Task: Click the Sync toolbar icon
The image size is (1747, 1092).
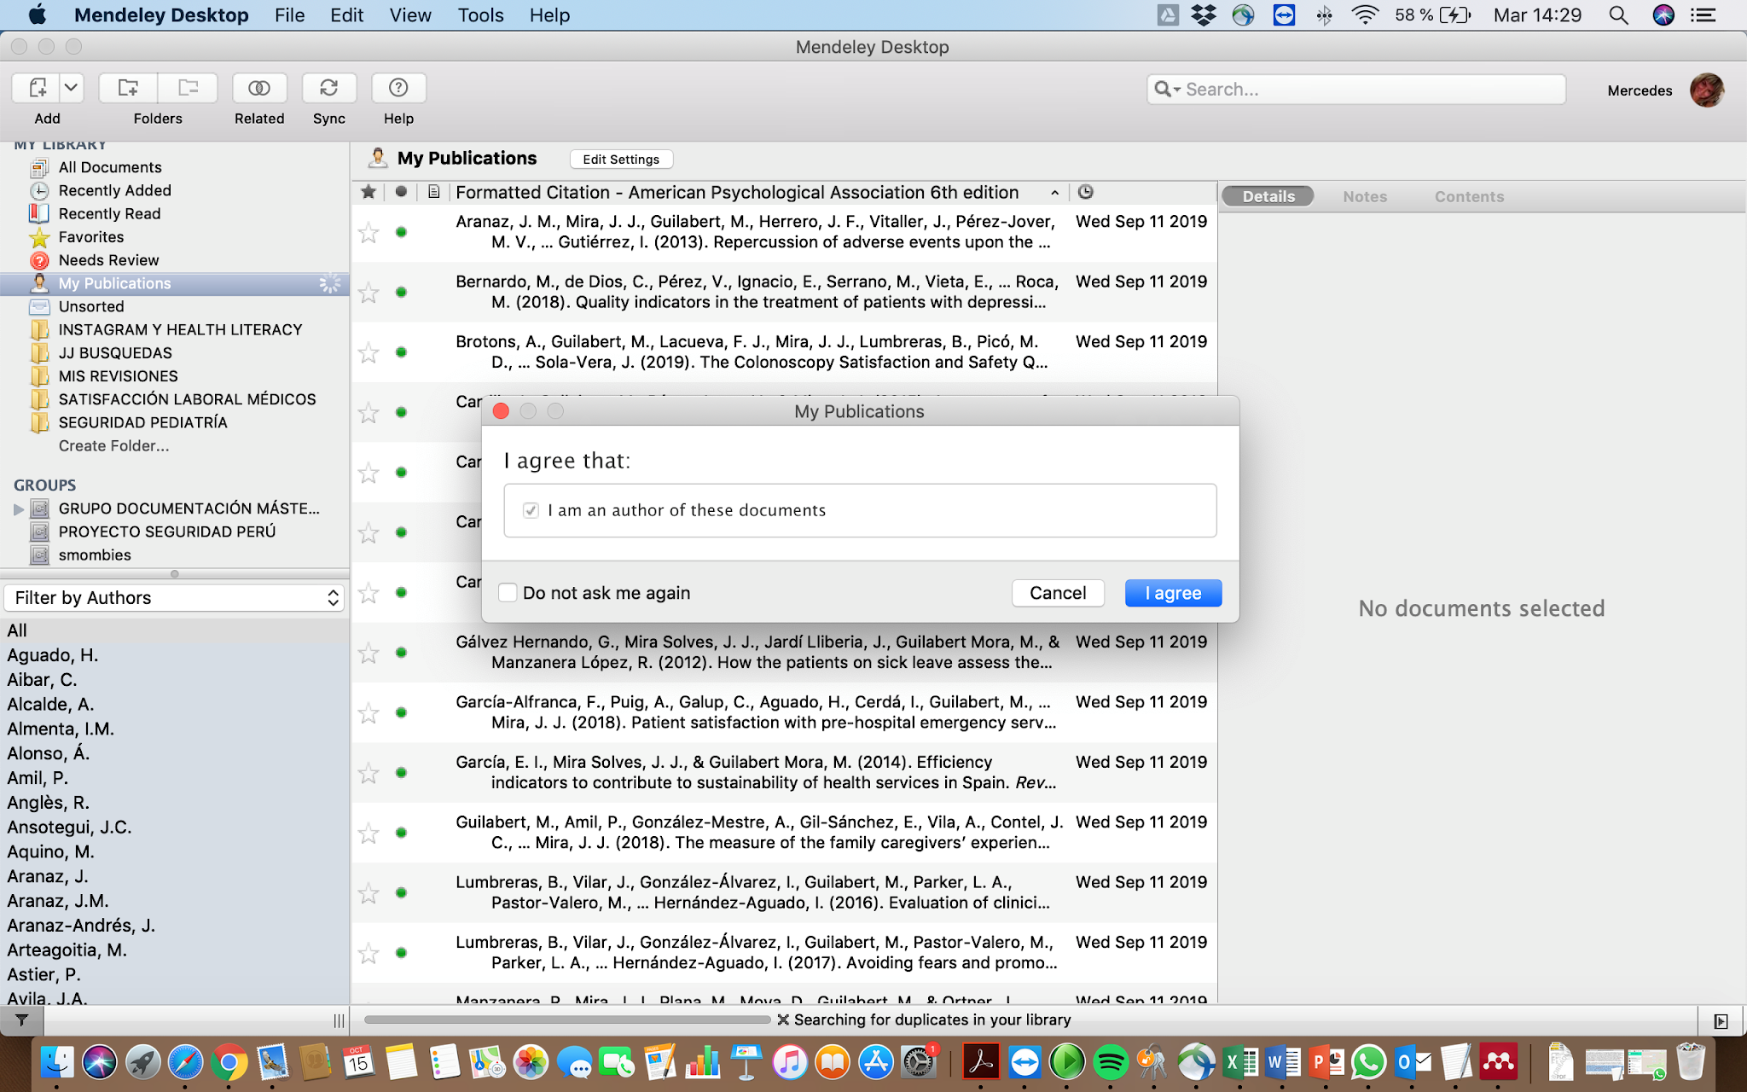Action: tap(328, 88)
